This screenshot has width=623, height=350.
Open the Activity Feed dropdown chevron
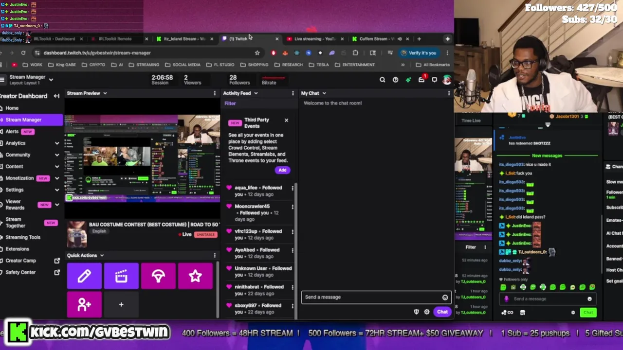click(256, 93)
